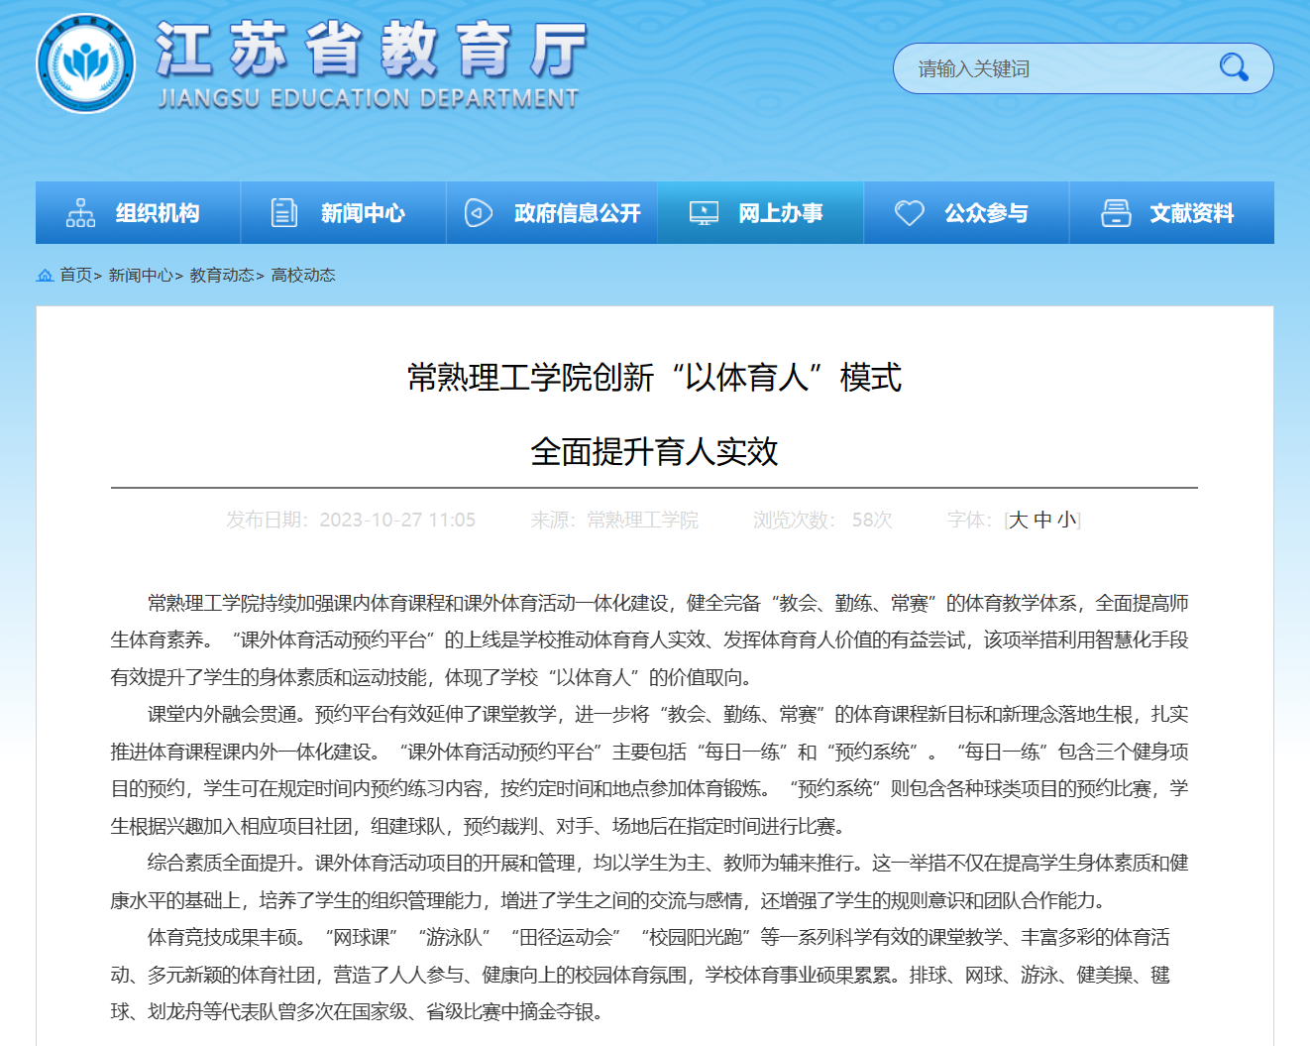
Task: Go to 首页 in the breadcrumb
Action: tap(75, 275)
